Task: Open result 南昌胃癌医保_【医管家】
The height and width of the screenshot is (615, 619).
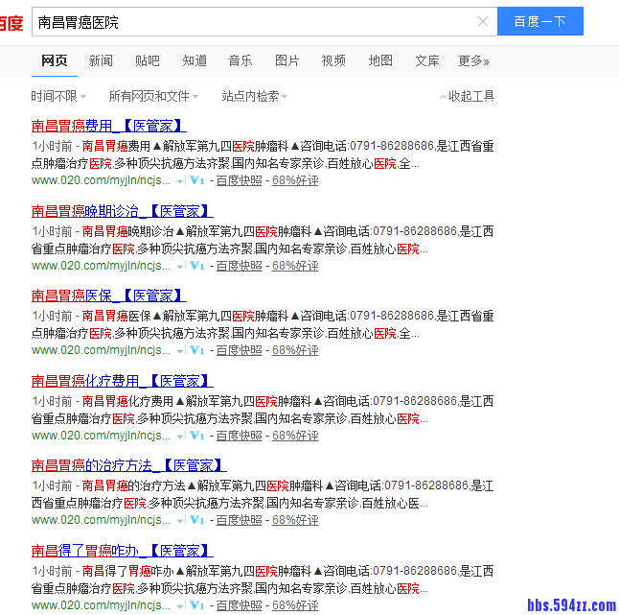Action: (x=109, y=296)
